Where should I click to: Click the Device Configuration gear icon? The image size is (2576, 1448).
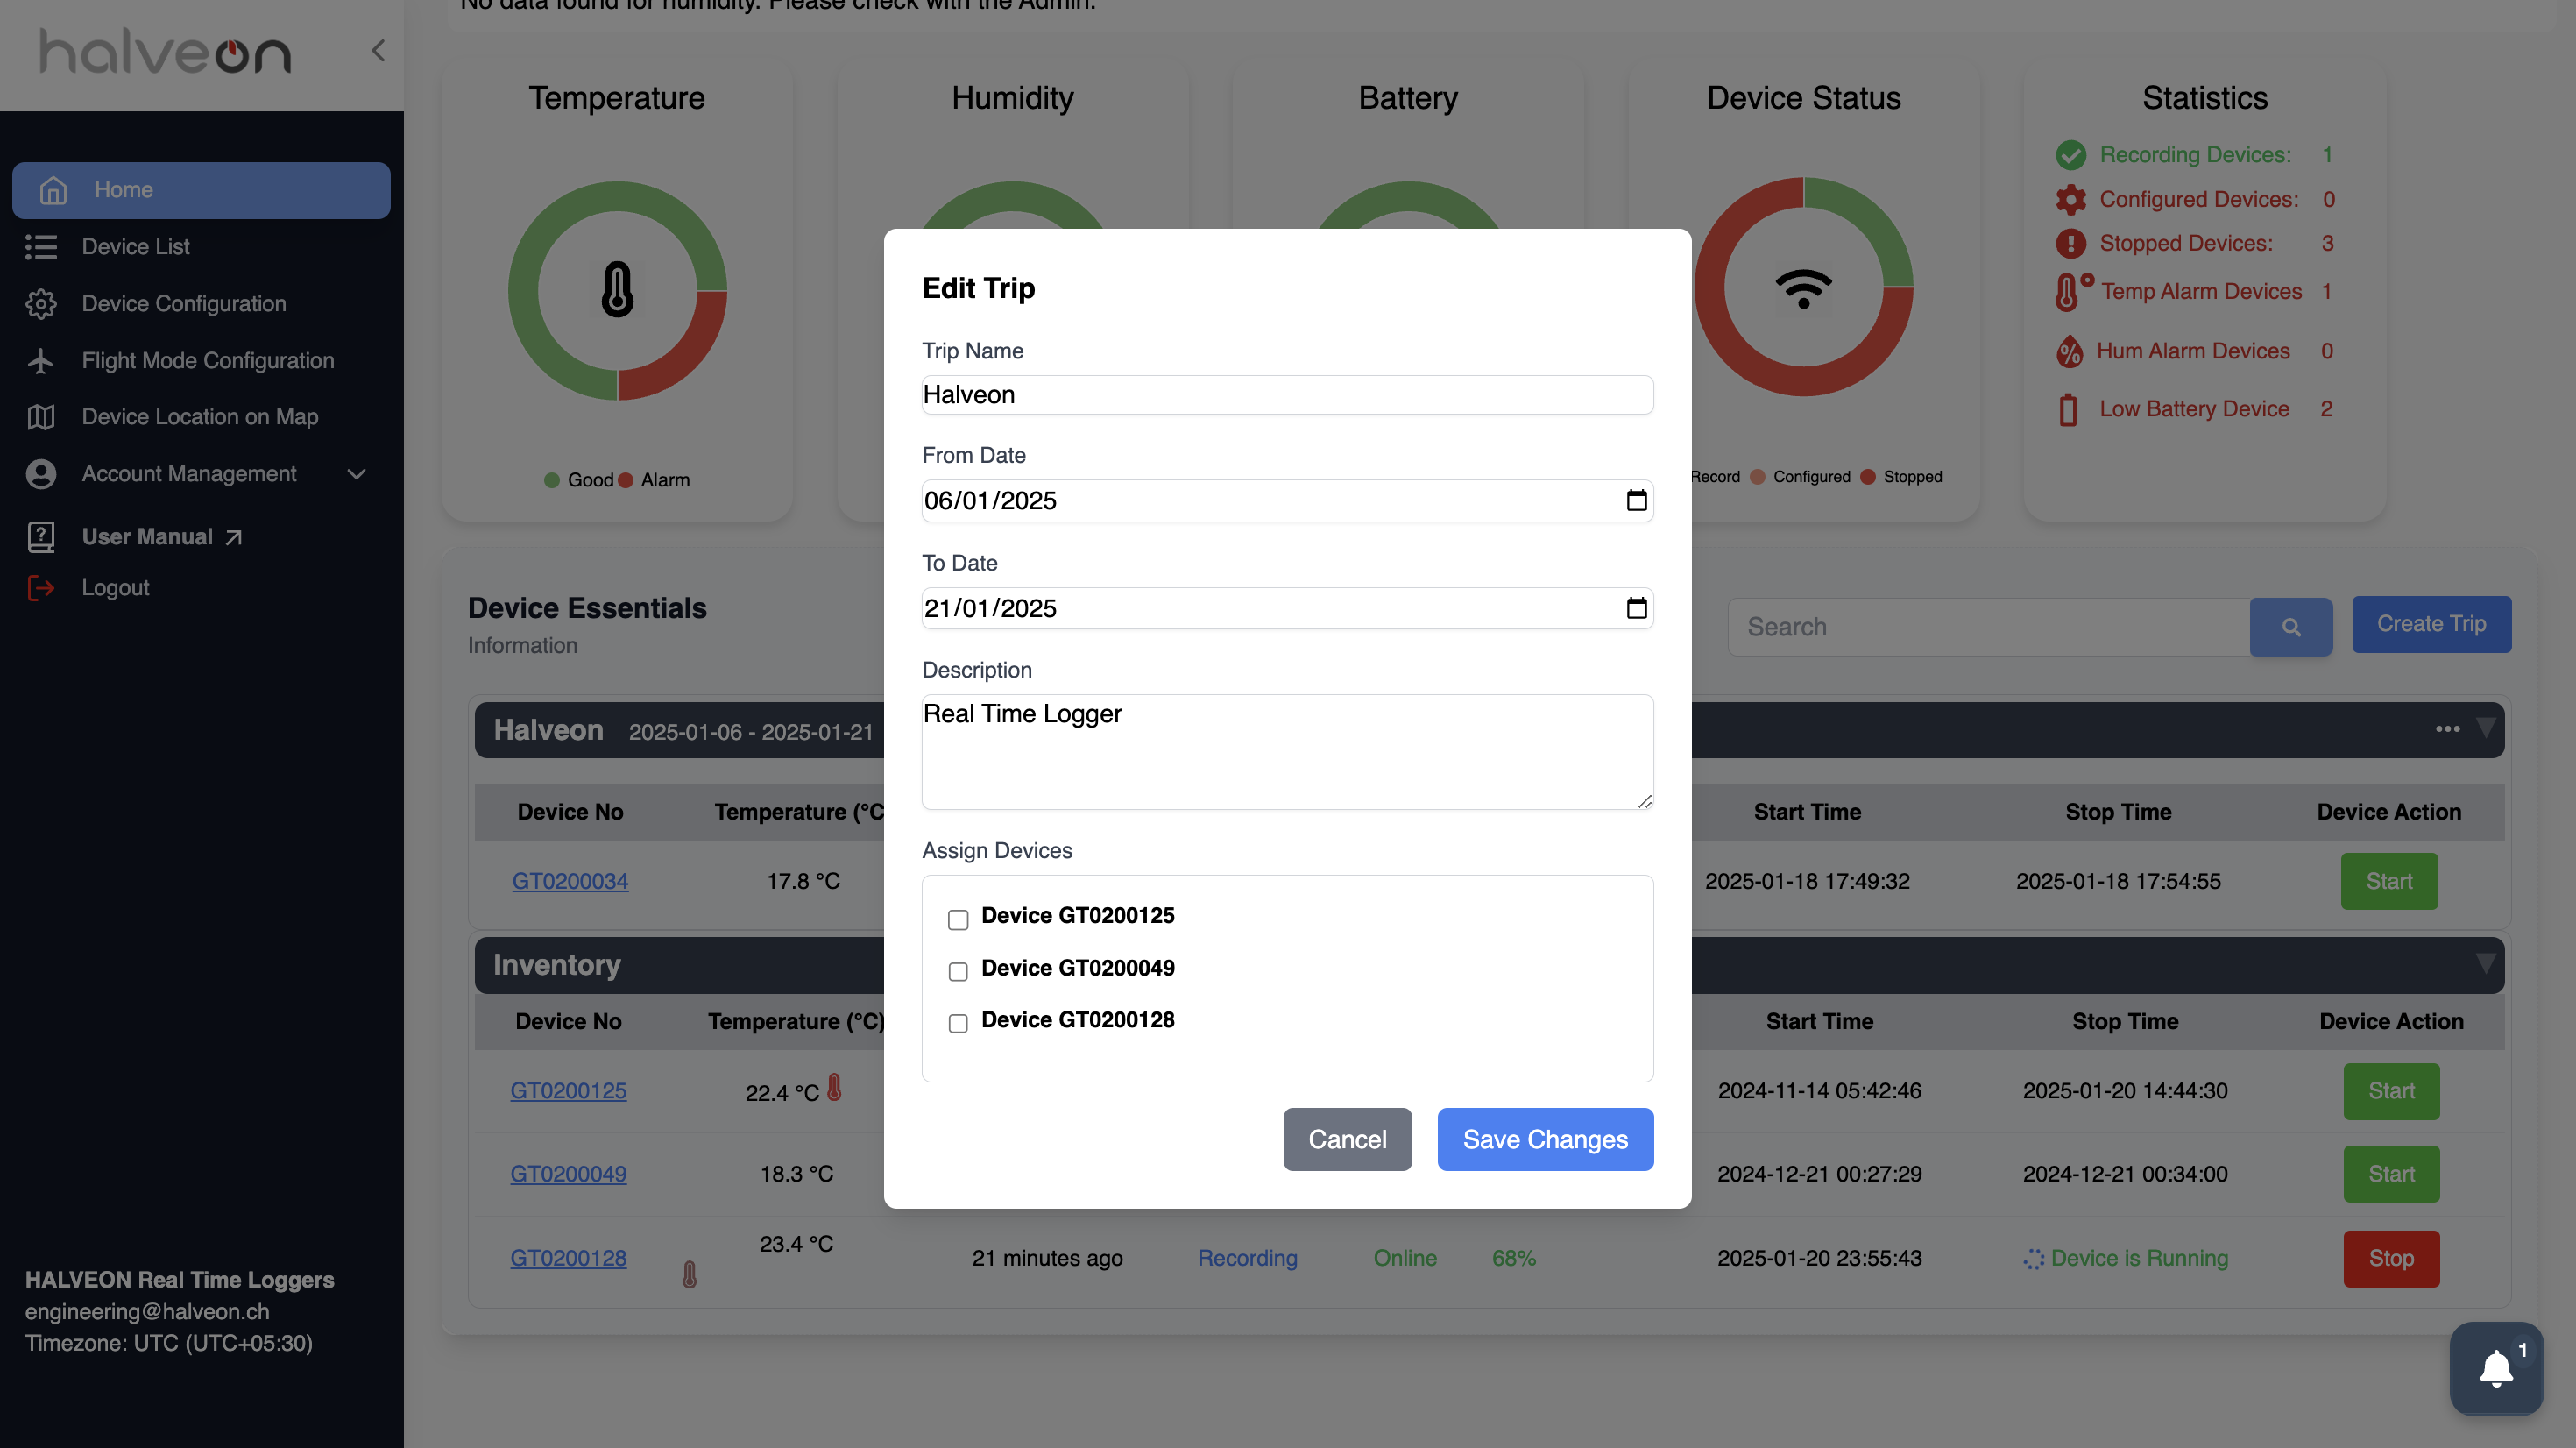click(41, 303)
